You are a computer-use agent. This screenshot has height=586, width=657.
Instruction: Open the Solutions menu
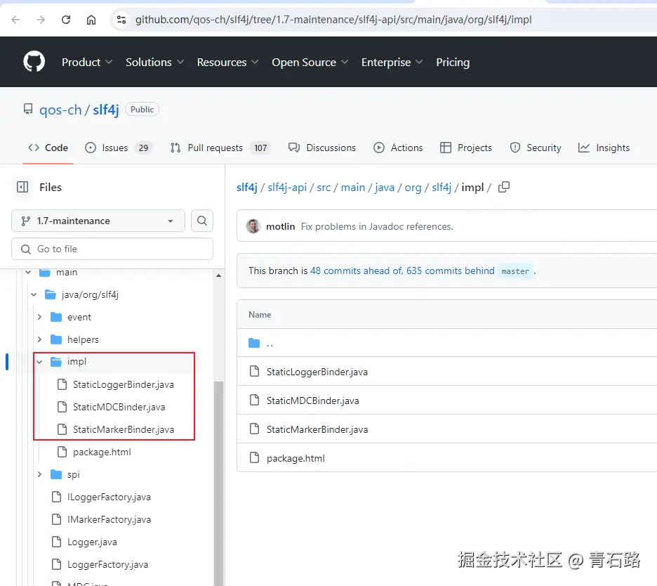pos(154,62)
